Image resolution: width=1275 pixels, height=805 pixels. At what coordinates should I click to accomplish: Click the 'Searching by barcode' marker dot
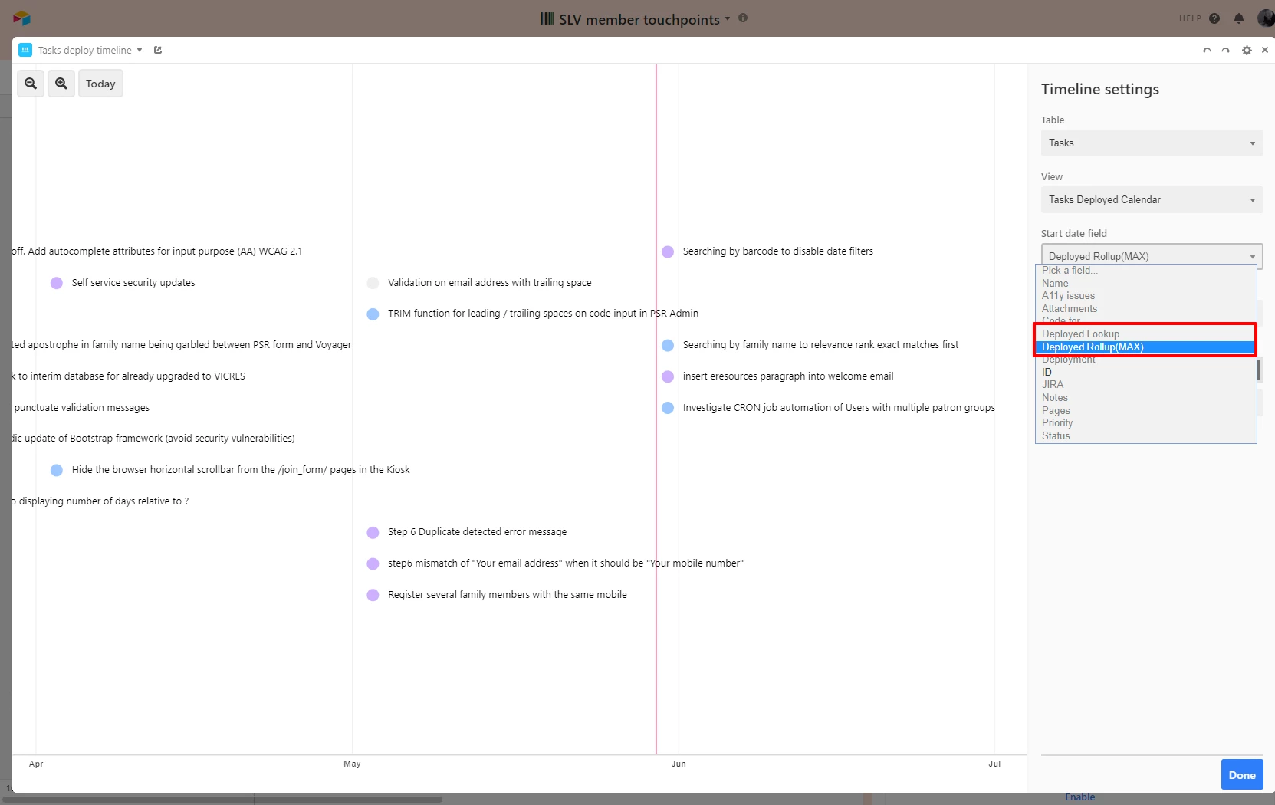click(668, 251)
